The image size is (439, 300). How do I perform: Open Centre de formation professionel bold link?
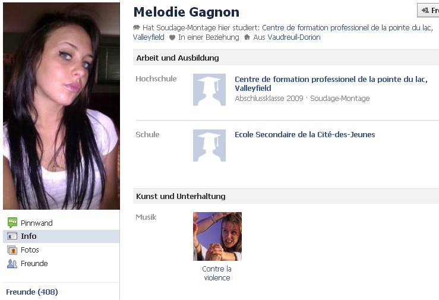tap(331, 84)
